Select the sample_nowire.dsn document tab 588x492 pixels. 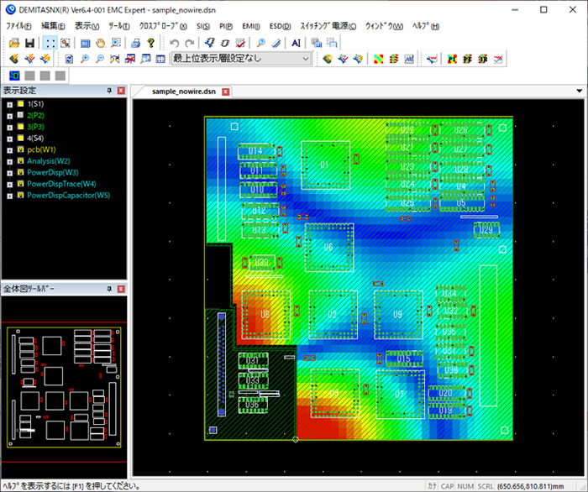(185, 91)
